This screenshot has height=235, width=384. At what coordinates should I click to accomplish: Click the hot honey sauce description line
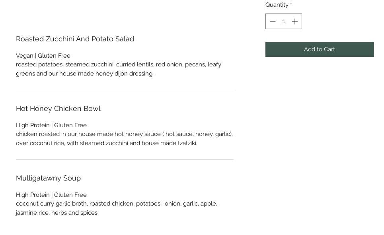coord(124,134)
